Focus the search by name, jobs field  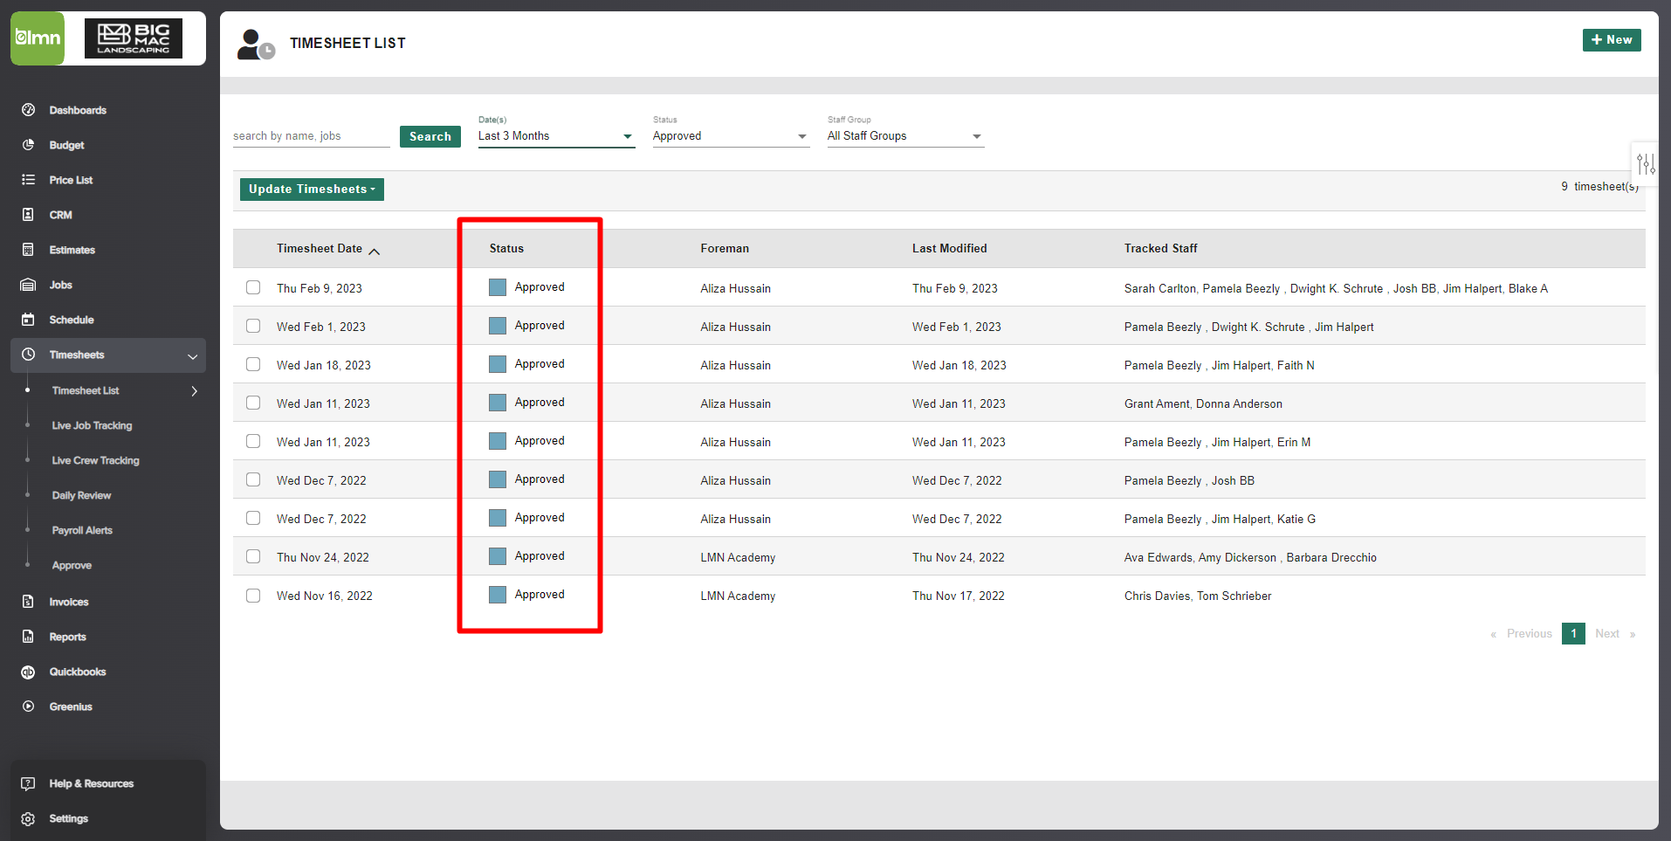click(310, 136)
